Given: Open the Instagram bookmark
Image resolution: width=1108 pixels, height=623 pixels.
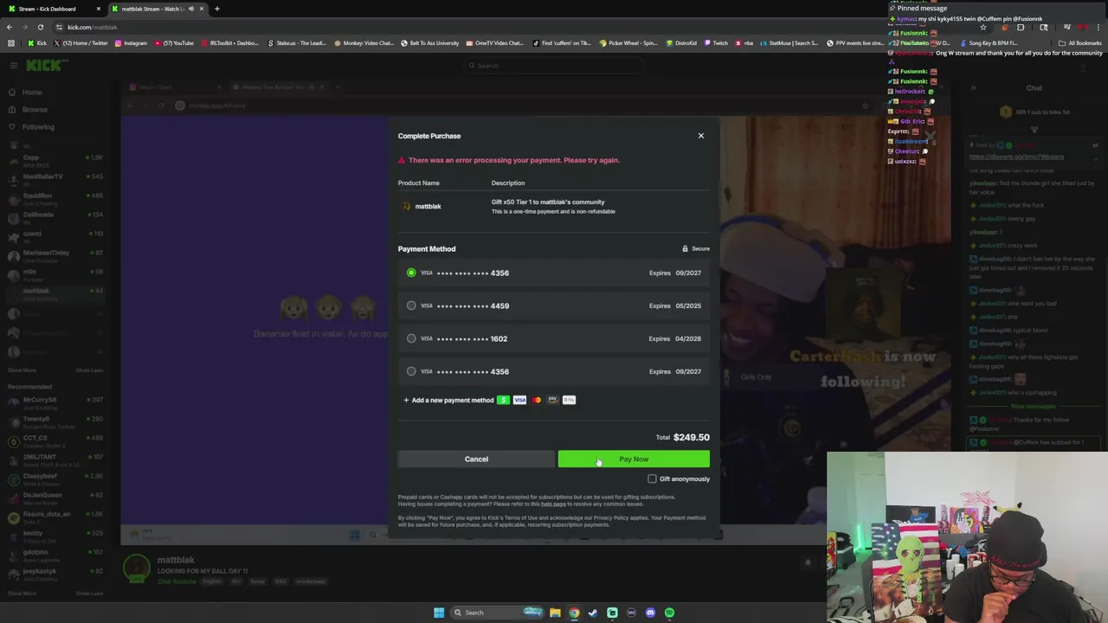Looking at the screenshot, I should [x=131, y=42].
